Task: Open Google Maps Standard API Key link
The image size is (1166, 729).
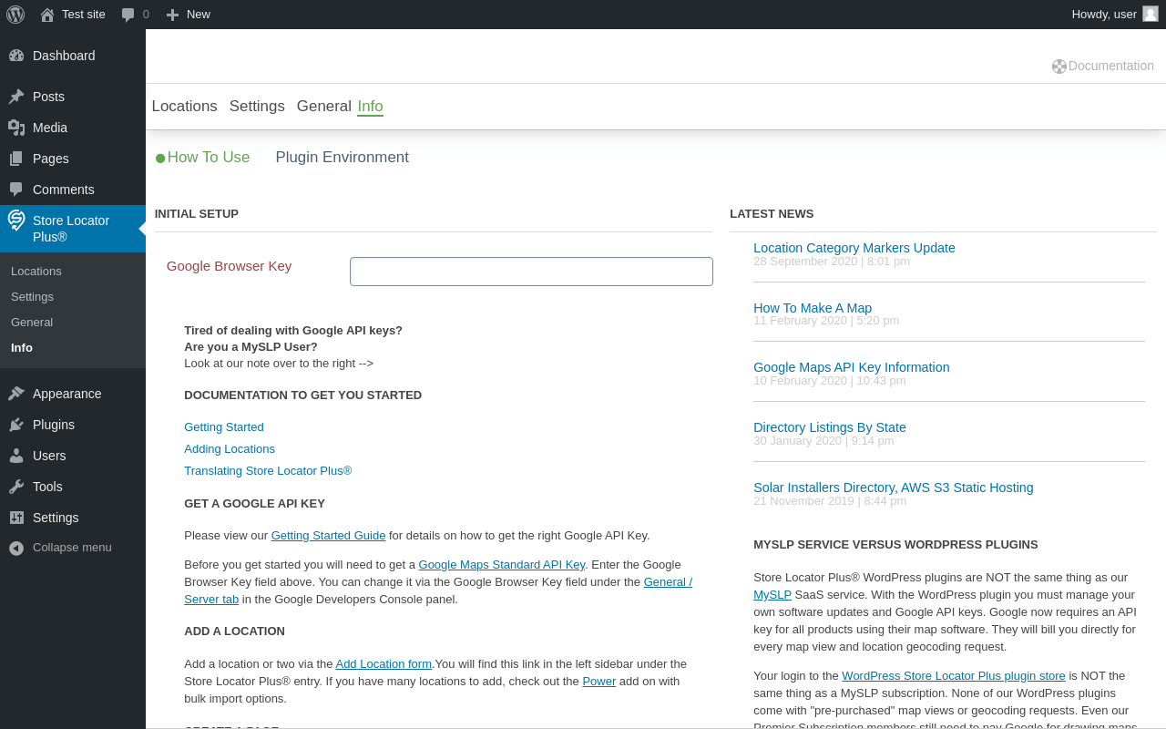Action: pyautogui.click(x=502, y=565)
